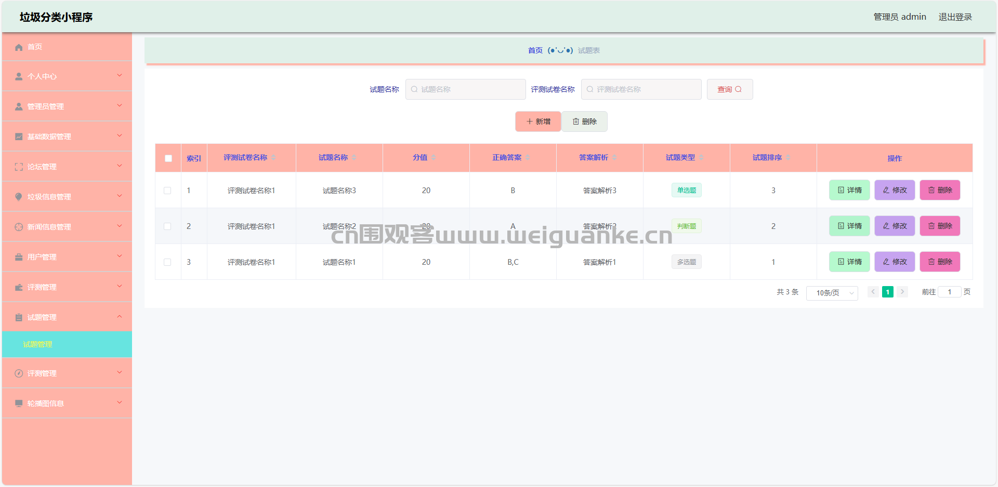This screenshot has width=998, height=487.
Task: Click the home icon in the sidebar
Action: pos(19,47)
